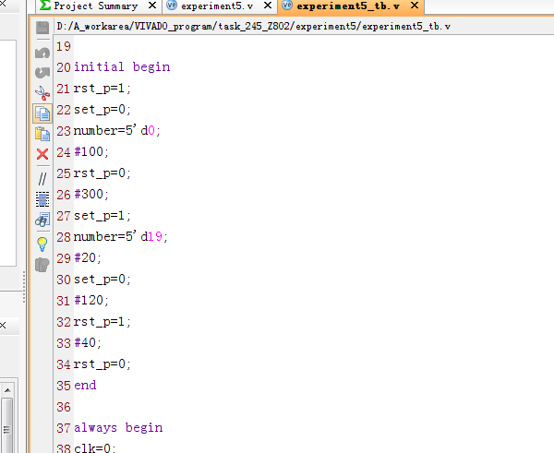The width and height of the screenshot is (554, 453).
Task: Close the experiment5.v tab
Action: pyautogui.click(x=268, y=6)
